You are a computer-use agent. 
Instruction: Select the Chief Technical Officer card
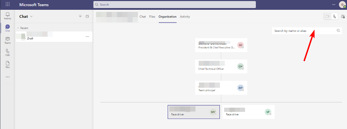(221, 66)
